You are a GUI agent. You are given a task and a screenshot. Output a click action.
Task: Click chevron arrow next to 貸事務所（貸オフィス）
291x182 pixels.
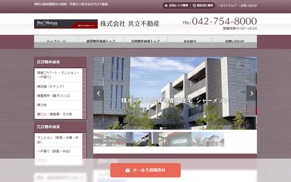click(84, 96)
